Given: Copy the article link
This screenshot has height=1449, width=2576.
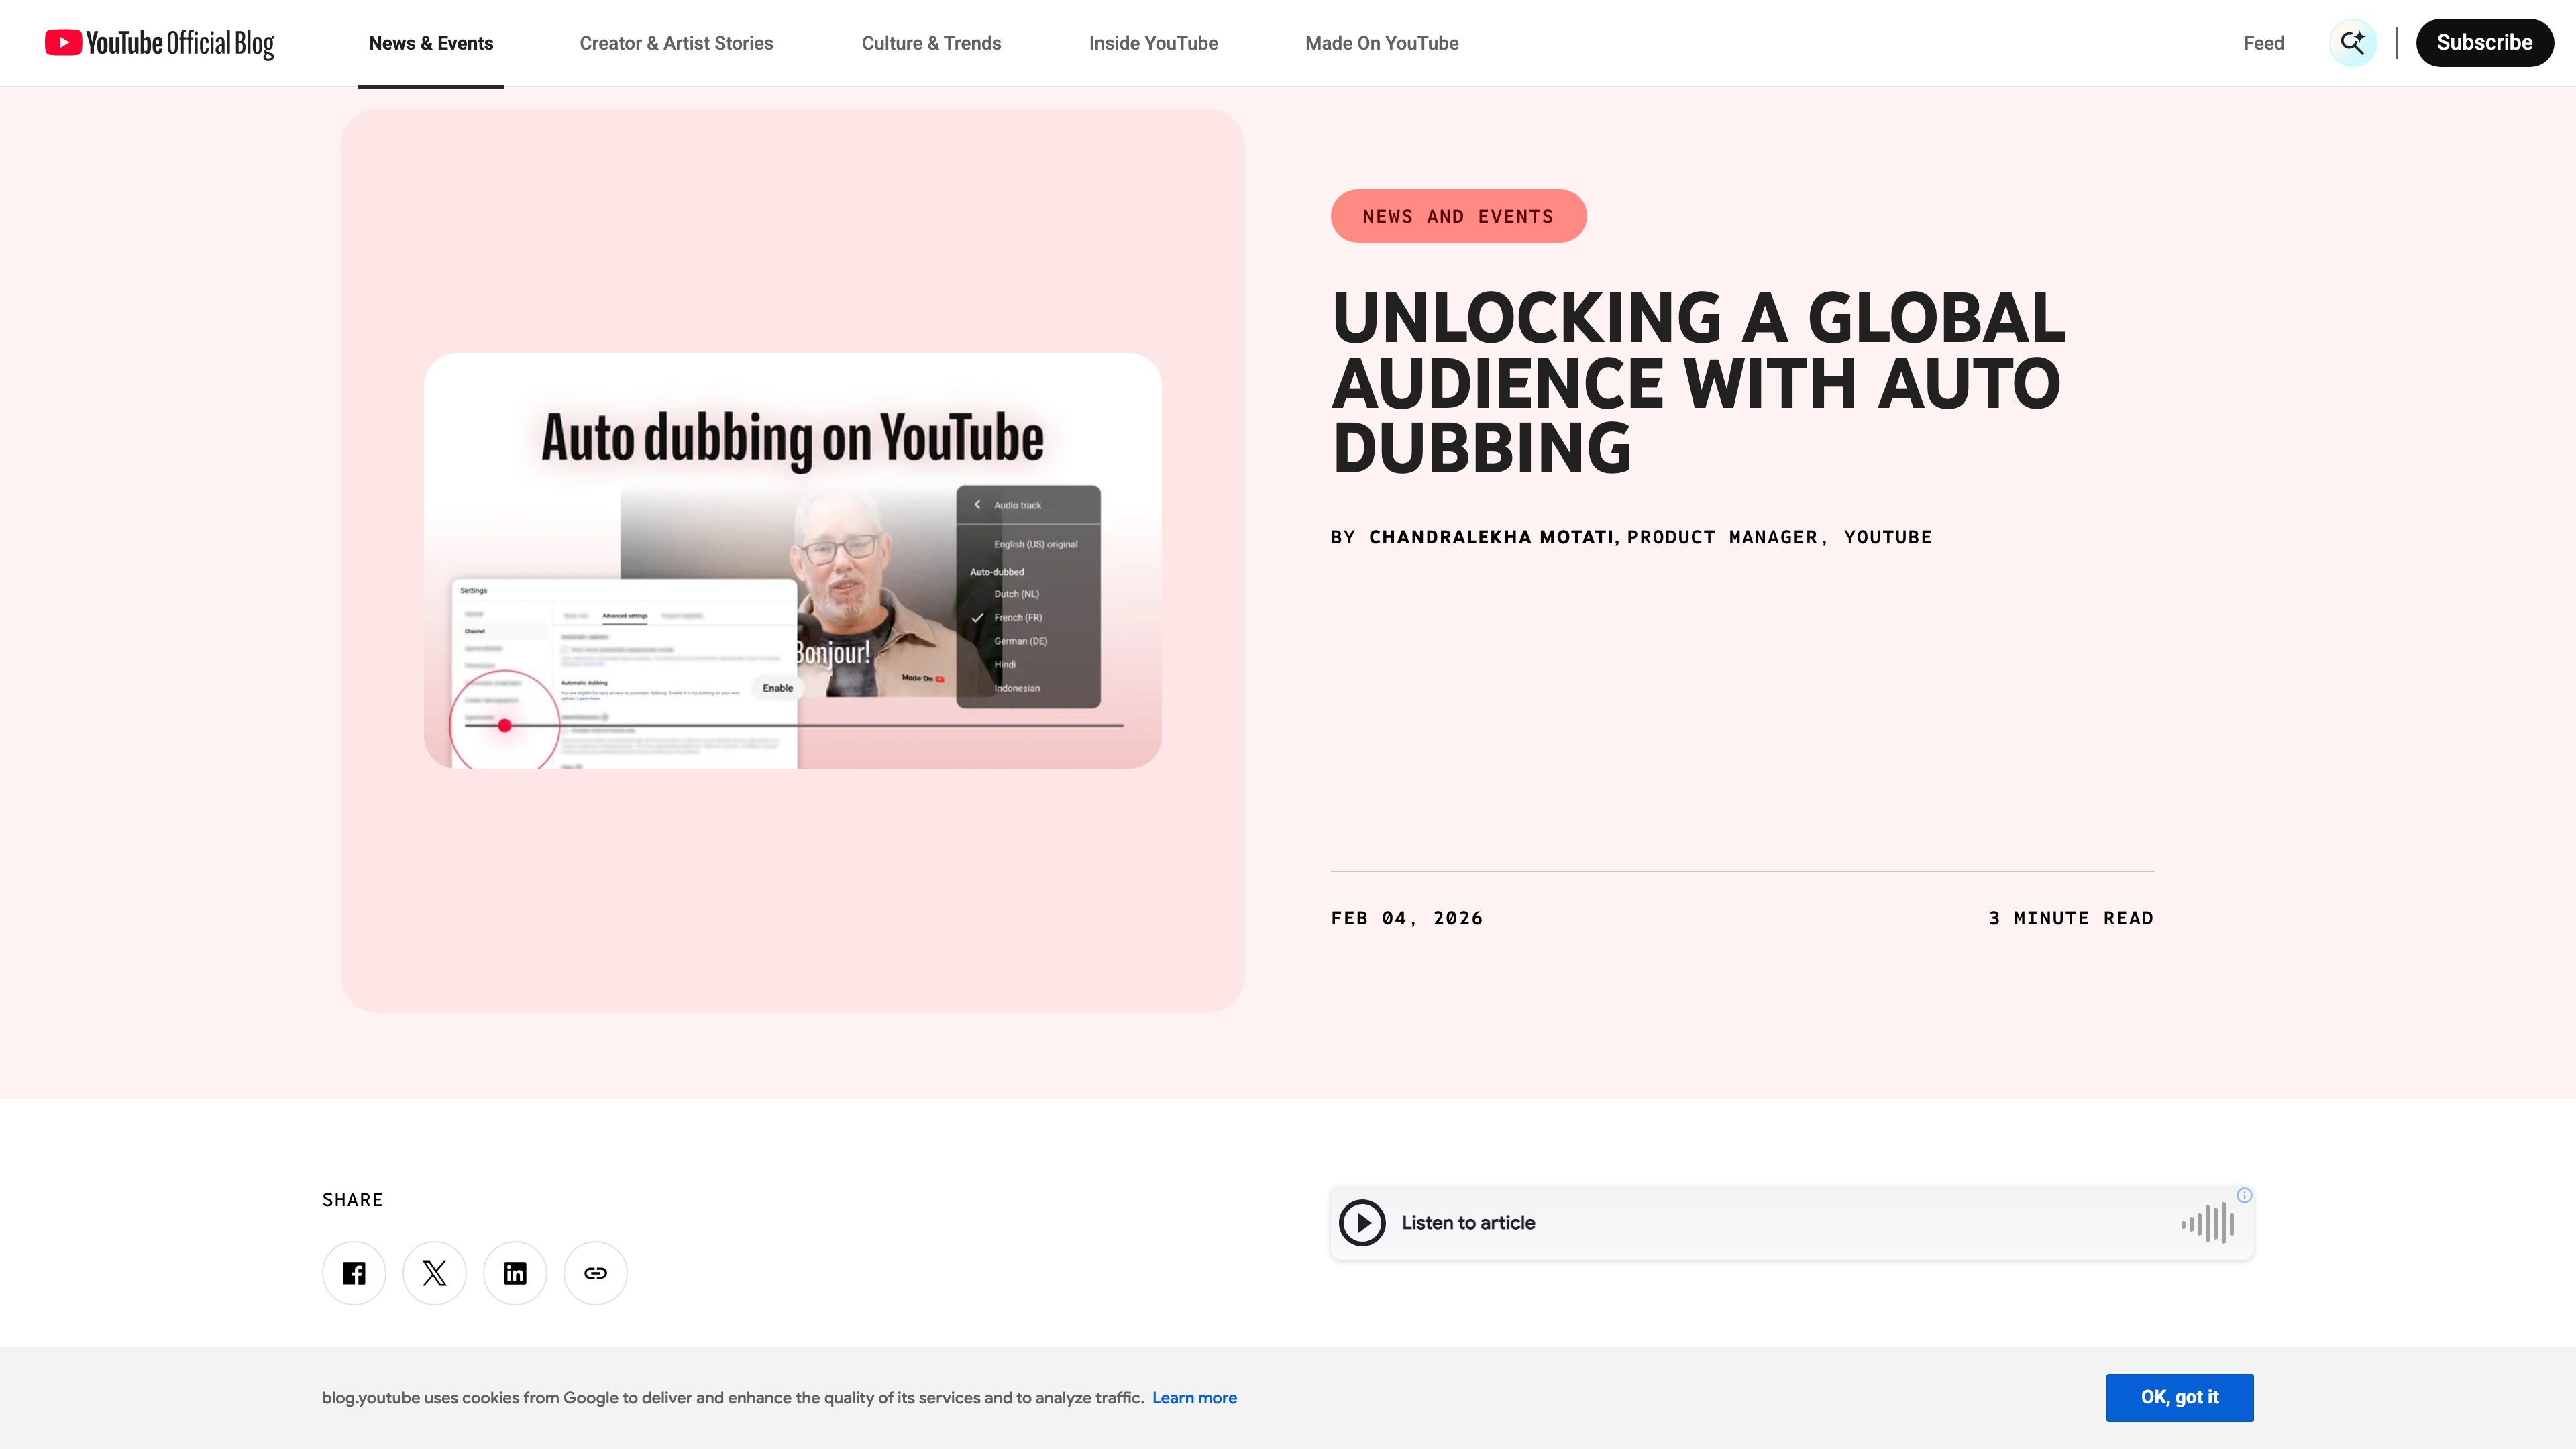Looking at the screenshot, I should 595,1272.
